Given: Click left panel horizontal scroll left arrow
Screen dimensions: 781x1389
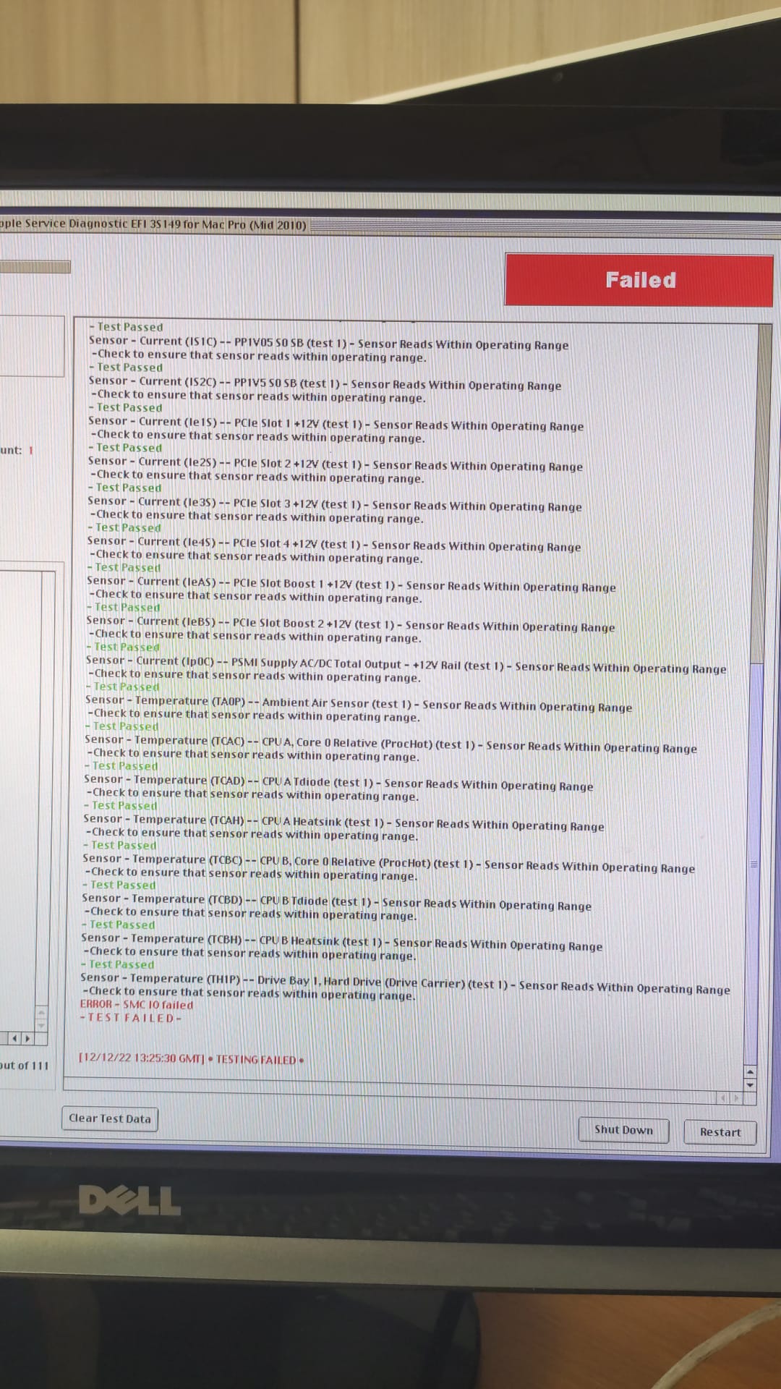Looking at the screenshot, I should [14, 1039].
